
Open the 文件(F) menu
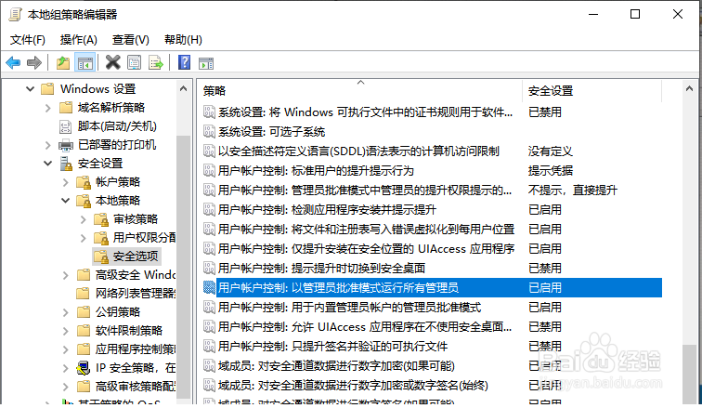(28, 40)
